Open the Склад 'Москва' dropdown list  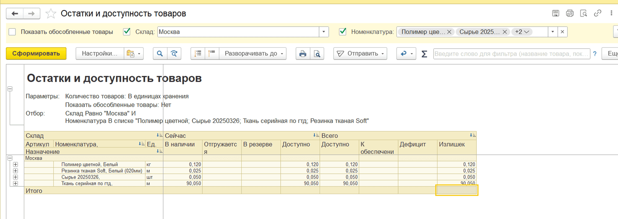[324, 32]
